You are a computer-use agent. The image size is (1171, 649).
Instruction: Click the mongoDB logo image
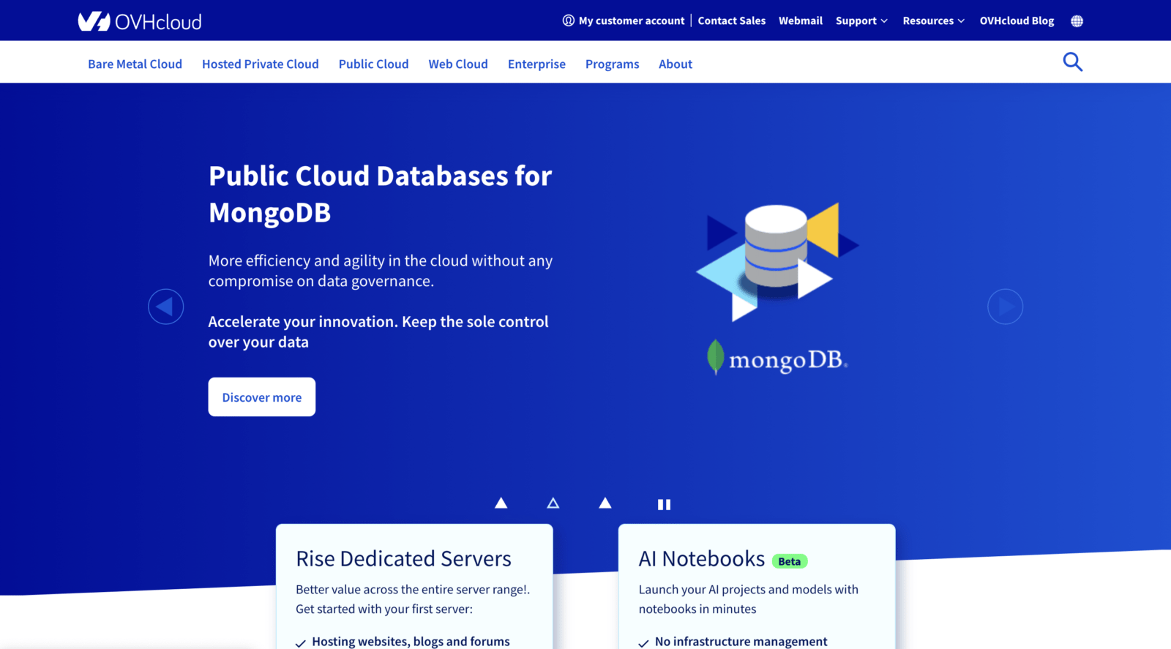[x=777, y=359]
